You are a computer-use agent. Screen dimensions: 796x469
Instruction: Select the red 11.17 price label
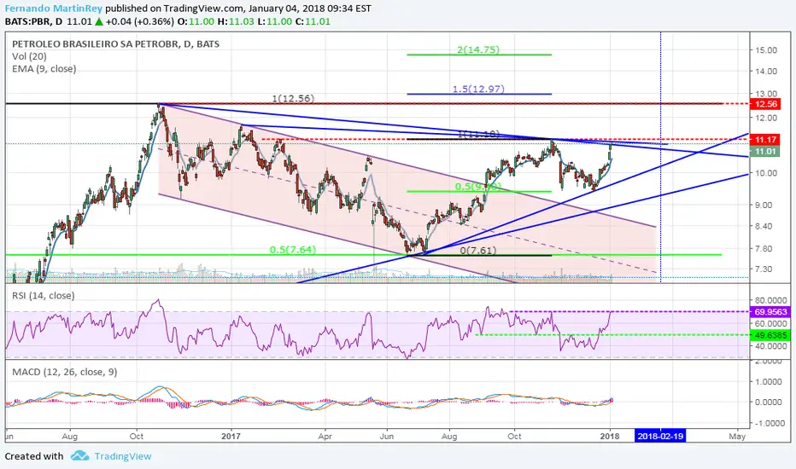pos(765,140)
